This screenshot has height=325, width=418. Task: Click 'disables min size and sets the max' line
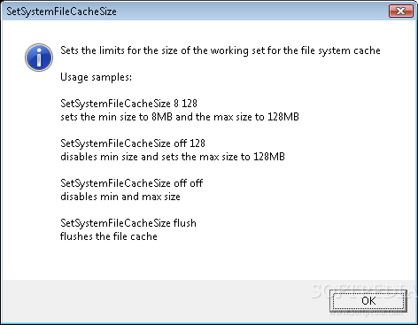pos(173,157)
